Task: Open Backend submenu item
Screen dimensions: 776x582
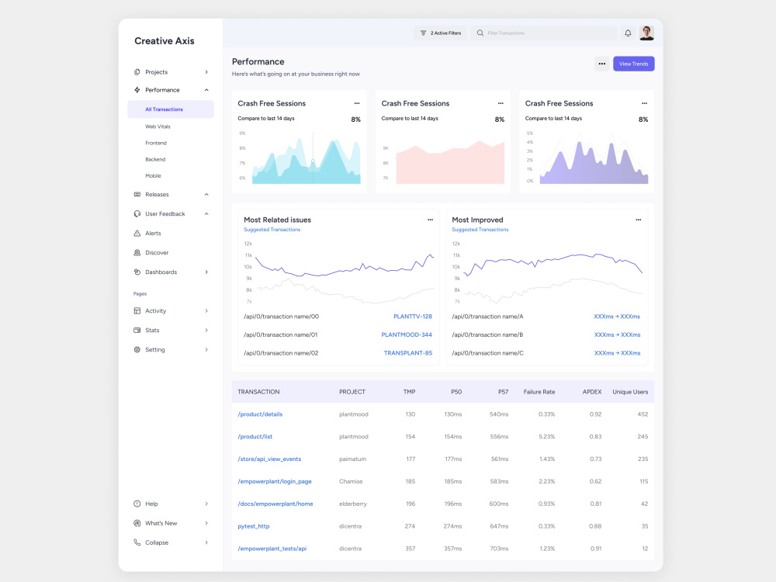Action: (x=155, y=159)
